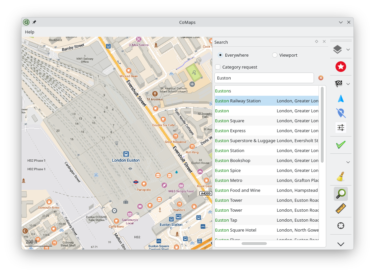Image resolution: width=375 pixels, height=275 pixels.
Task: Enable the Category request checkbox
Action: click(x=218, y=67)
